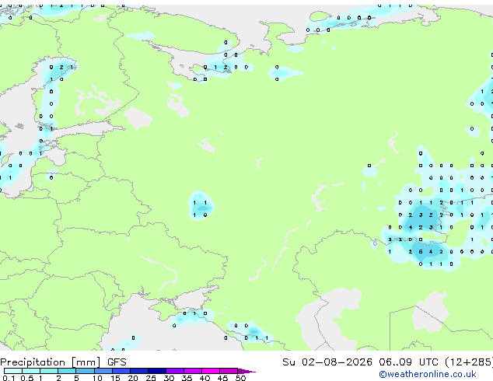This screenshot has height=381, width=493.
Task: Click the '06..09 UTC' time text
Action: [408, 362]
